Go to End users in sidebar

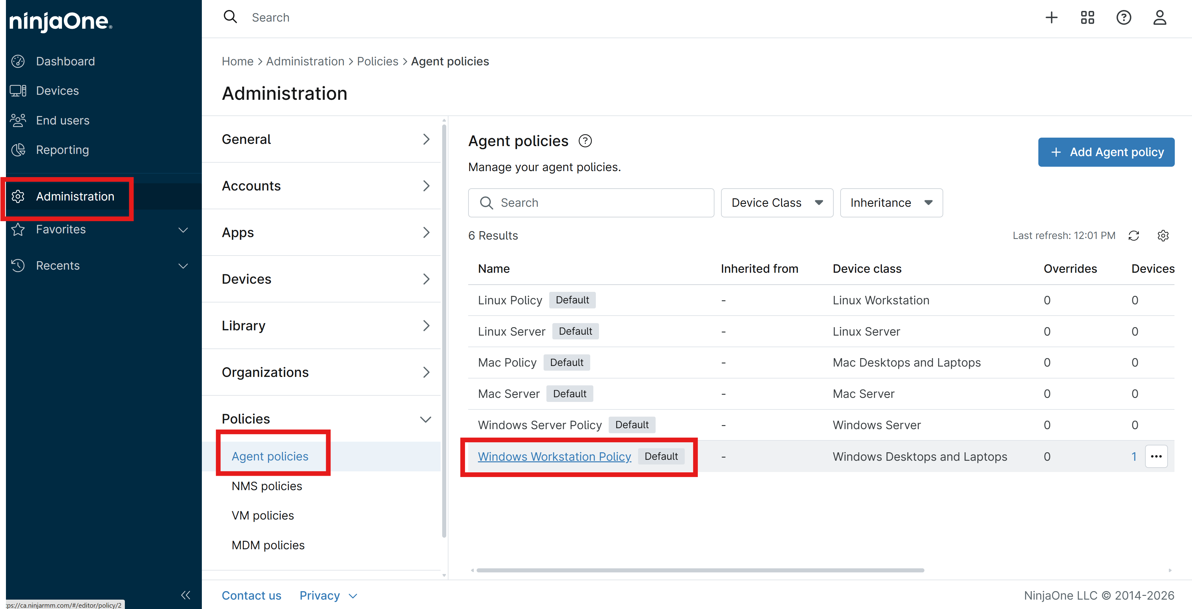pyautogui.click(x=63, y=120)
